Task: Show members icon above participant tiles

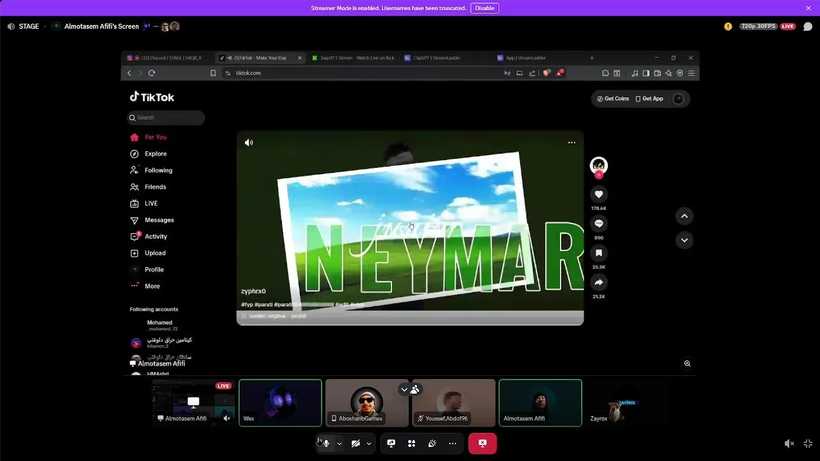Action: pos(415,389)
